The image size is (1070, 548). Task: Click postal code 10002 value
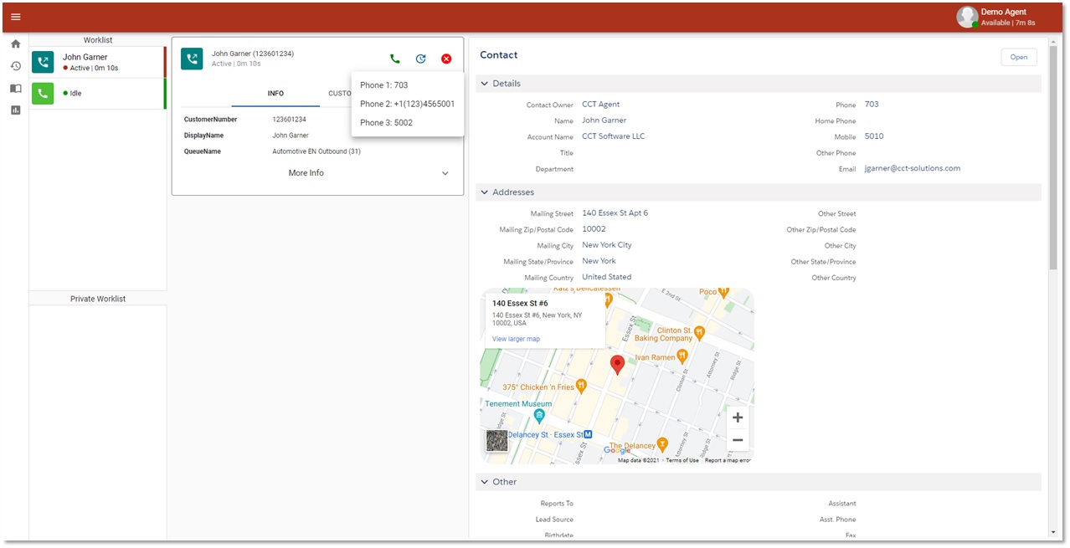[594, 229]
